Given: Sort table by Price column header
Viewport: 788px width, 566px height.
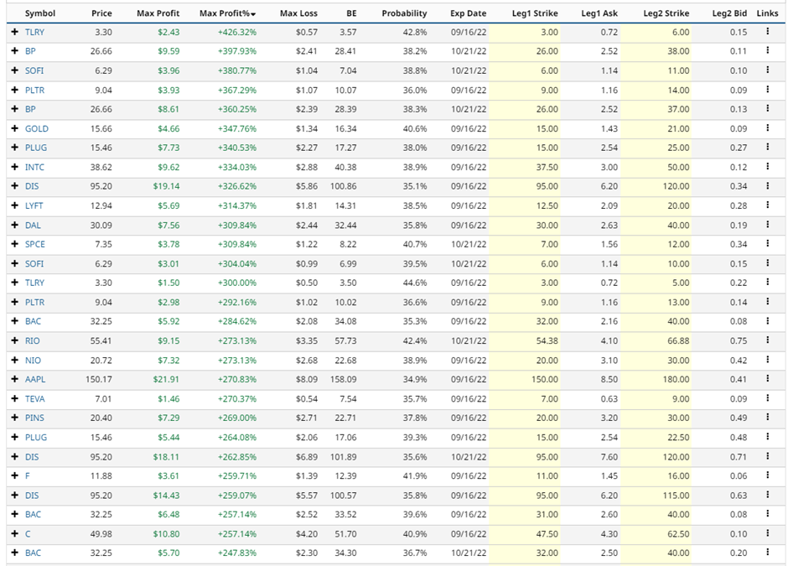Looking at the screenshot, I should point(101,13).
